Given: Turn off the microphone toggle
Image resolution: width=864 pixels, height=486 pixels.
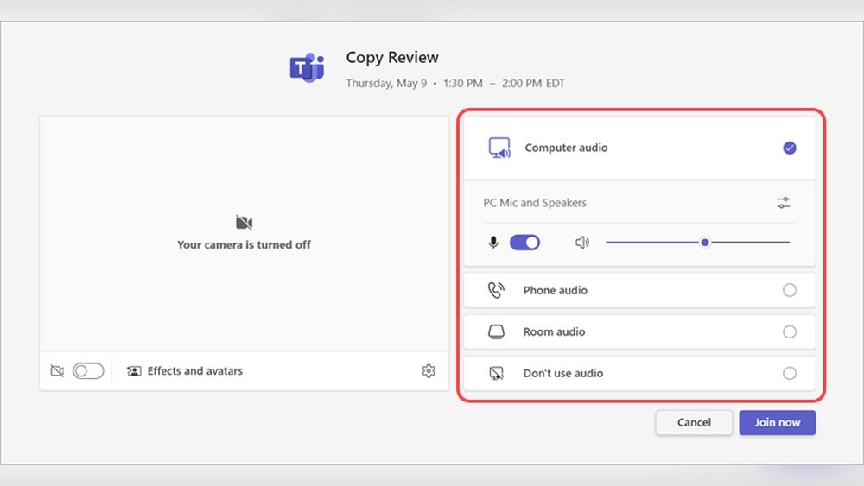Looking at the screenshot, I should [x=524, y=243].
